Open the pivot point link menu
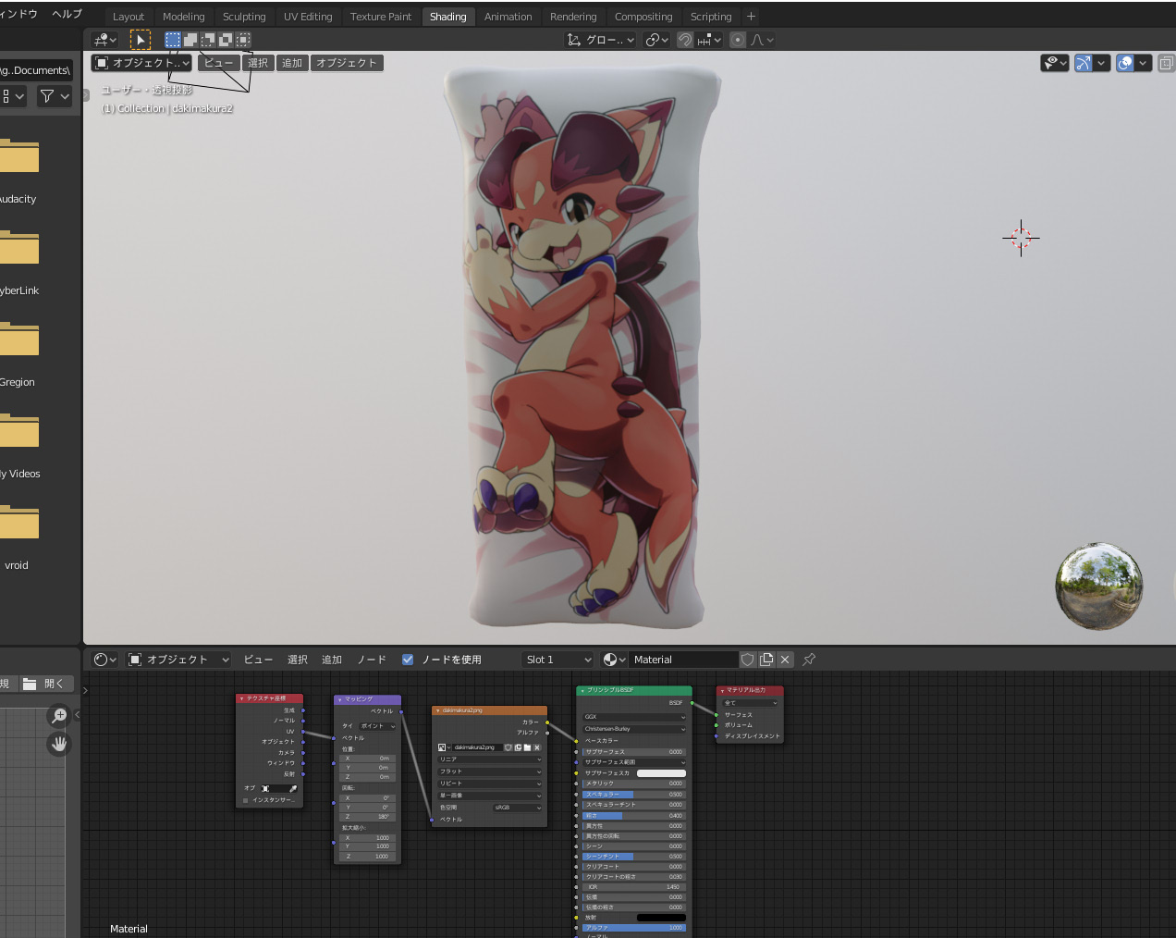Image resolution: width=1176 pixels, height=938 pixels. coord(656,40)
